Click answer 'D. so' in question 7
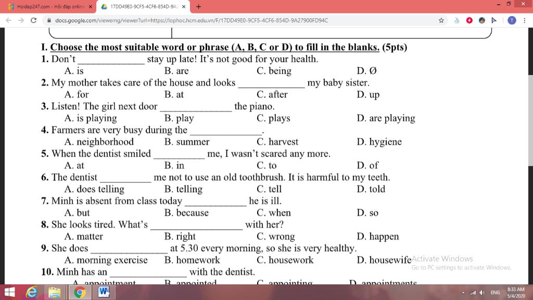The image size is (533, 300). [x=367, y=213]
